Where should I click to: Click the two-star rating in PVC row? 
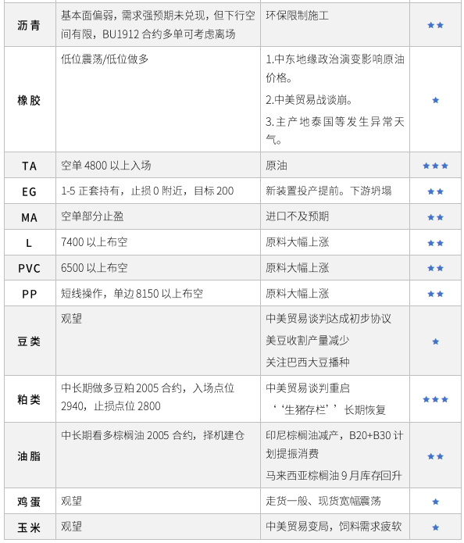435,268
